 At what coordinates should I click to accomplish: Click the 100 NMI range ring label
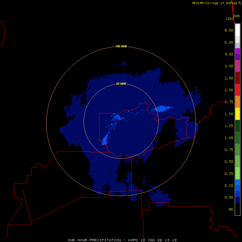[121, 46]
